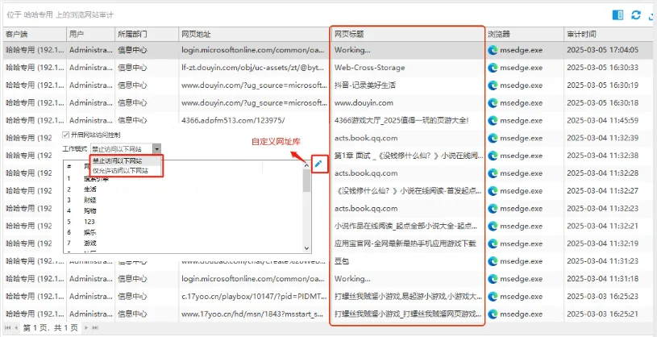Click Edge icon in the 11:32:39 row

tap(493, 138)
